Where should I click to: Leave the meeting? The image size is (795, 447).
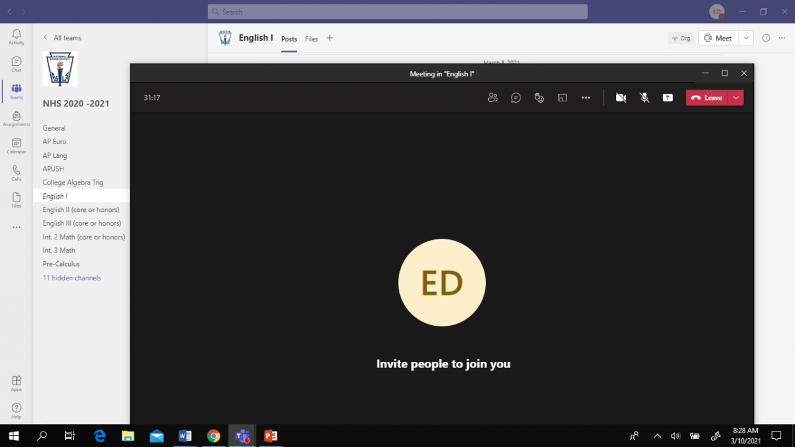click(x=707, y=98)
